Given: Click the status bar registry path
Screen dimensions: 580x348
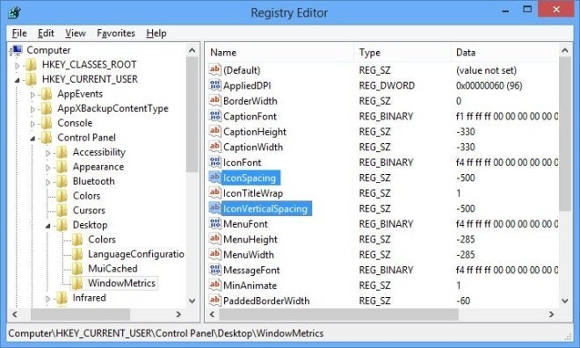Looking at the screenshot, I should [166, 333].
